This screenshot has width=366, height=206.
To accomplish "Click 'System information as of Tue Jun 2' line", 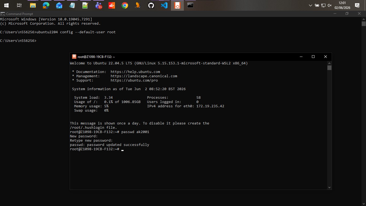I will coord(129,89).
